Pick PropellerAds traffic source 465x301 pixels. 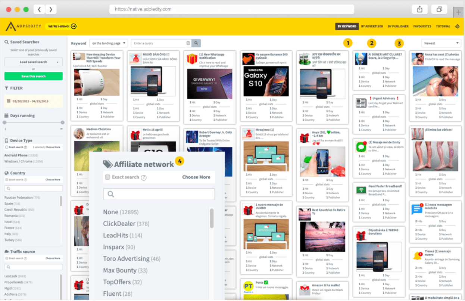pyautogui.click(x=18, y=282)
